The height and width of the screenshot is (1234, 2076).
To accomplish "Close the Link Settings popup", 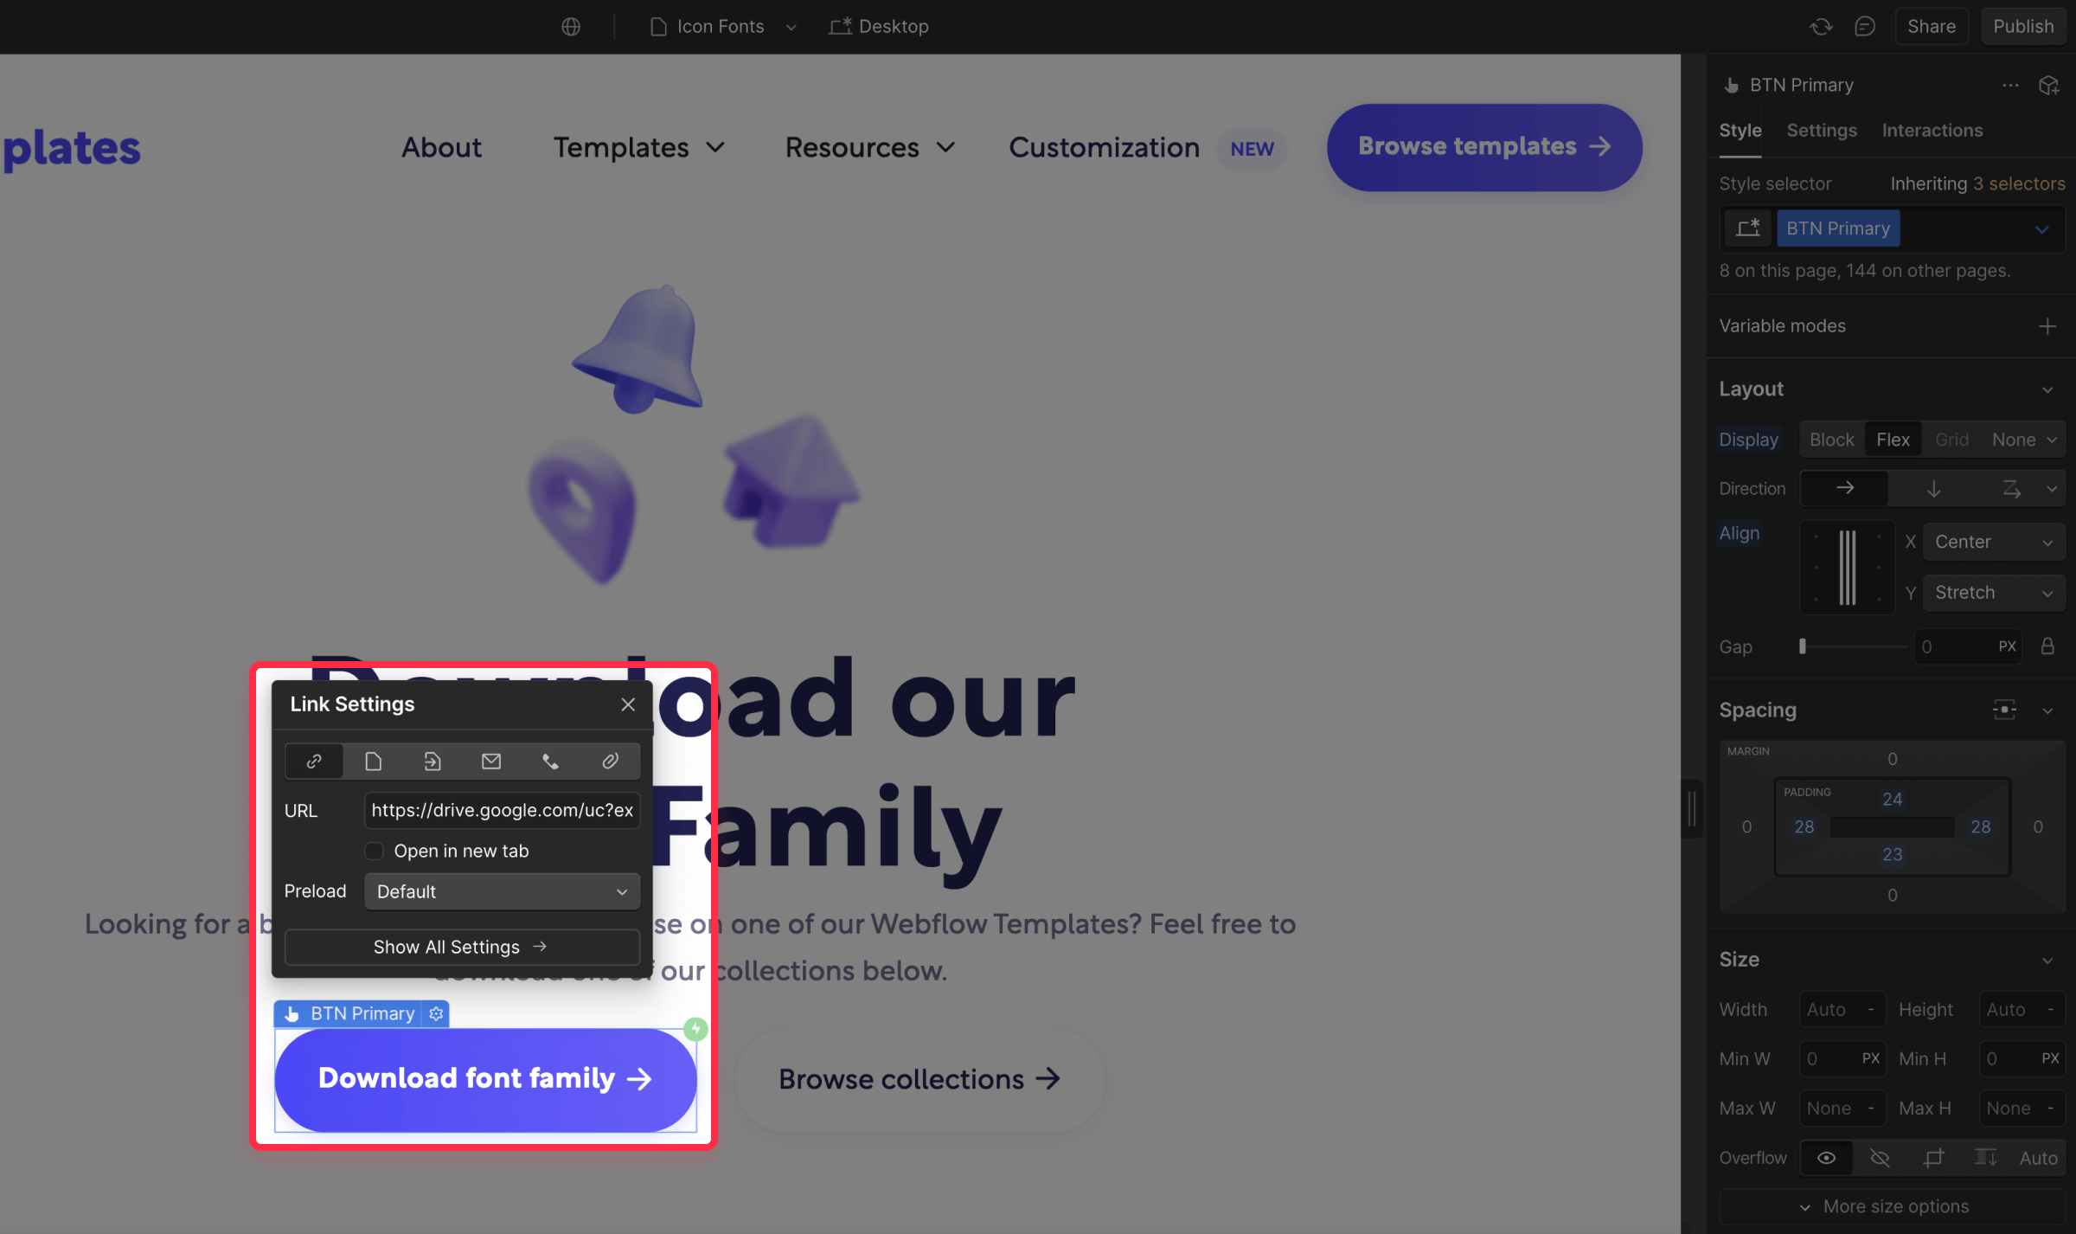I will point(628,704).
